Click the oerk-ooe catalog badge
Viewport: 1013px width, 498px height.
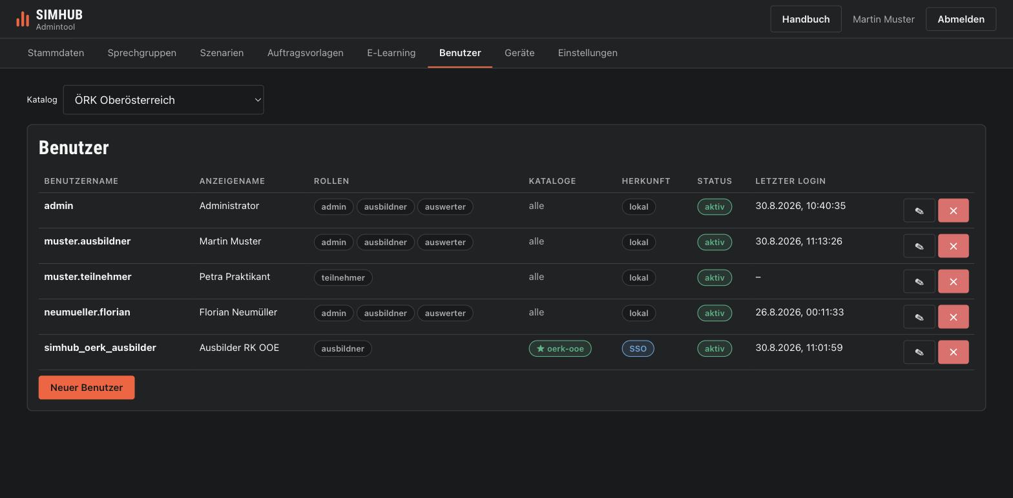(560, 348)
